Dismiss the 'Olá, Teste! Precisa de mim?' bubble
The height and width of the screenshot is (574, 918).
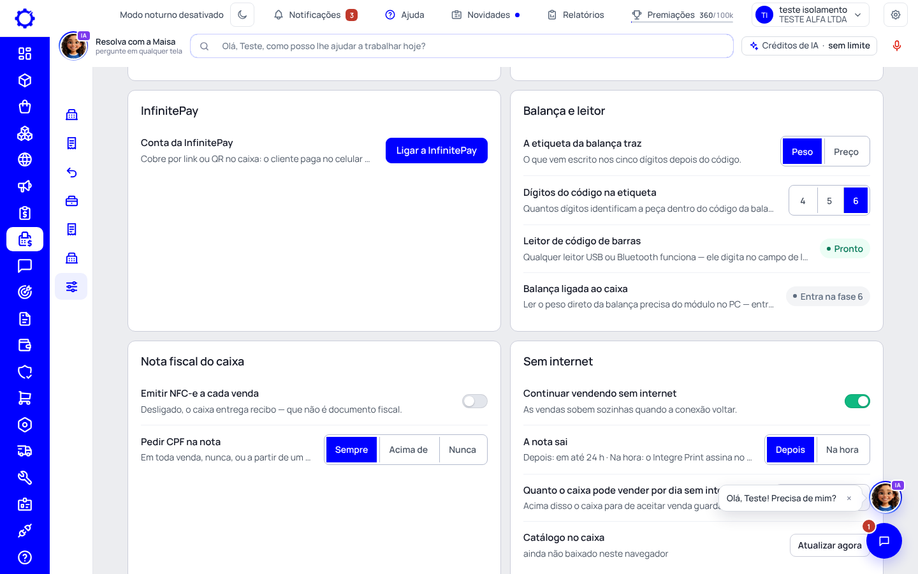pyautogui.click(x=849, y=499)
